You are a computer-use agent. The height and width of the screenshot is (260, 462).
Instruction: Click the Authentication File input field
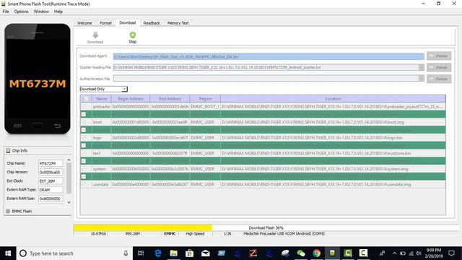point(266,79)
